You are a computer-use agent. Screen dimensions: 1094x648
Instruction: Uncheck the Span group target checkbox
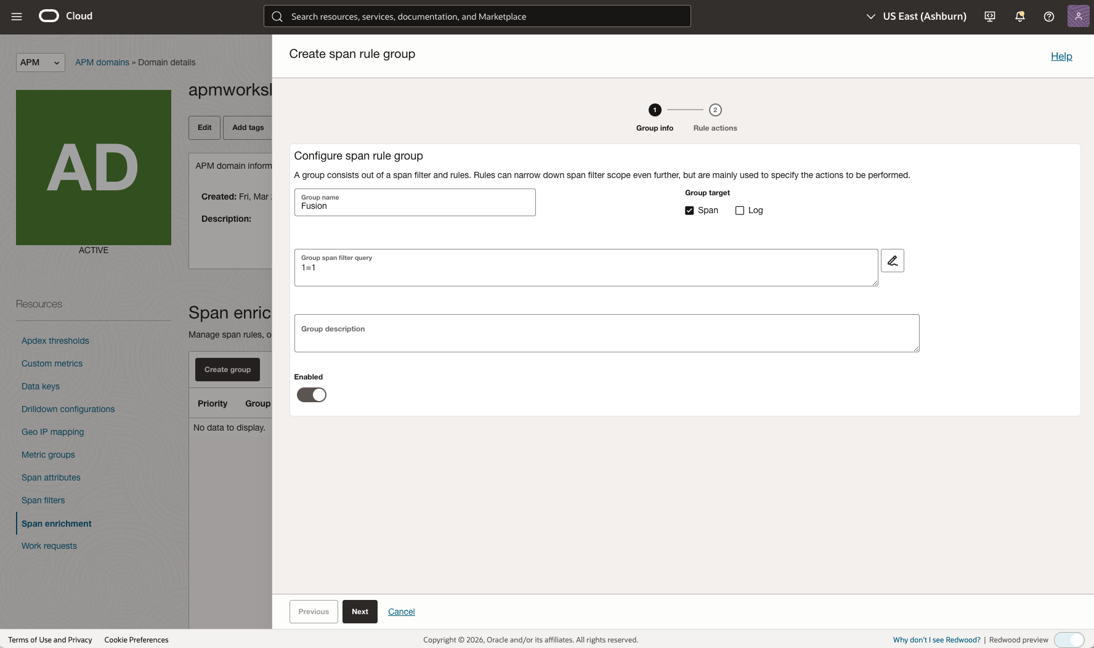coord(689,210)
